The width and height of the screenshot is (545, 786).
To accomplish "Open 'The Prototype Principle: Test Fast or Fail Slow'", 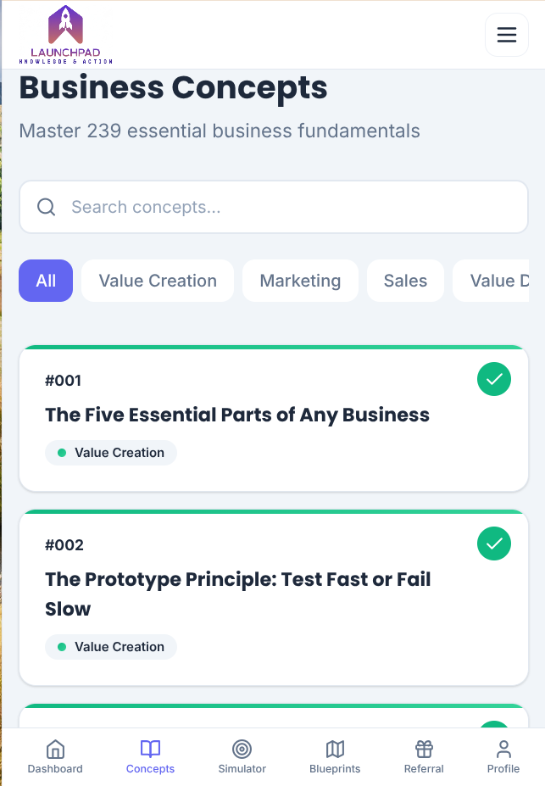I will click(237, 594).
